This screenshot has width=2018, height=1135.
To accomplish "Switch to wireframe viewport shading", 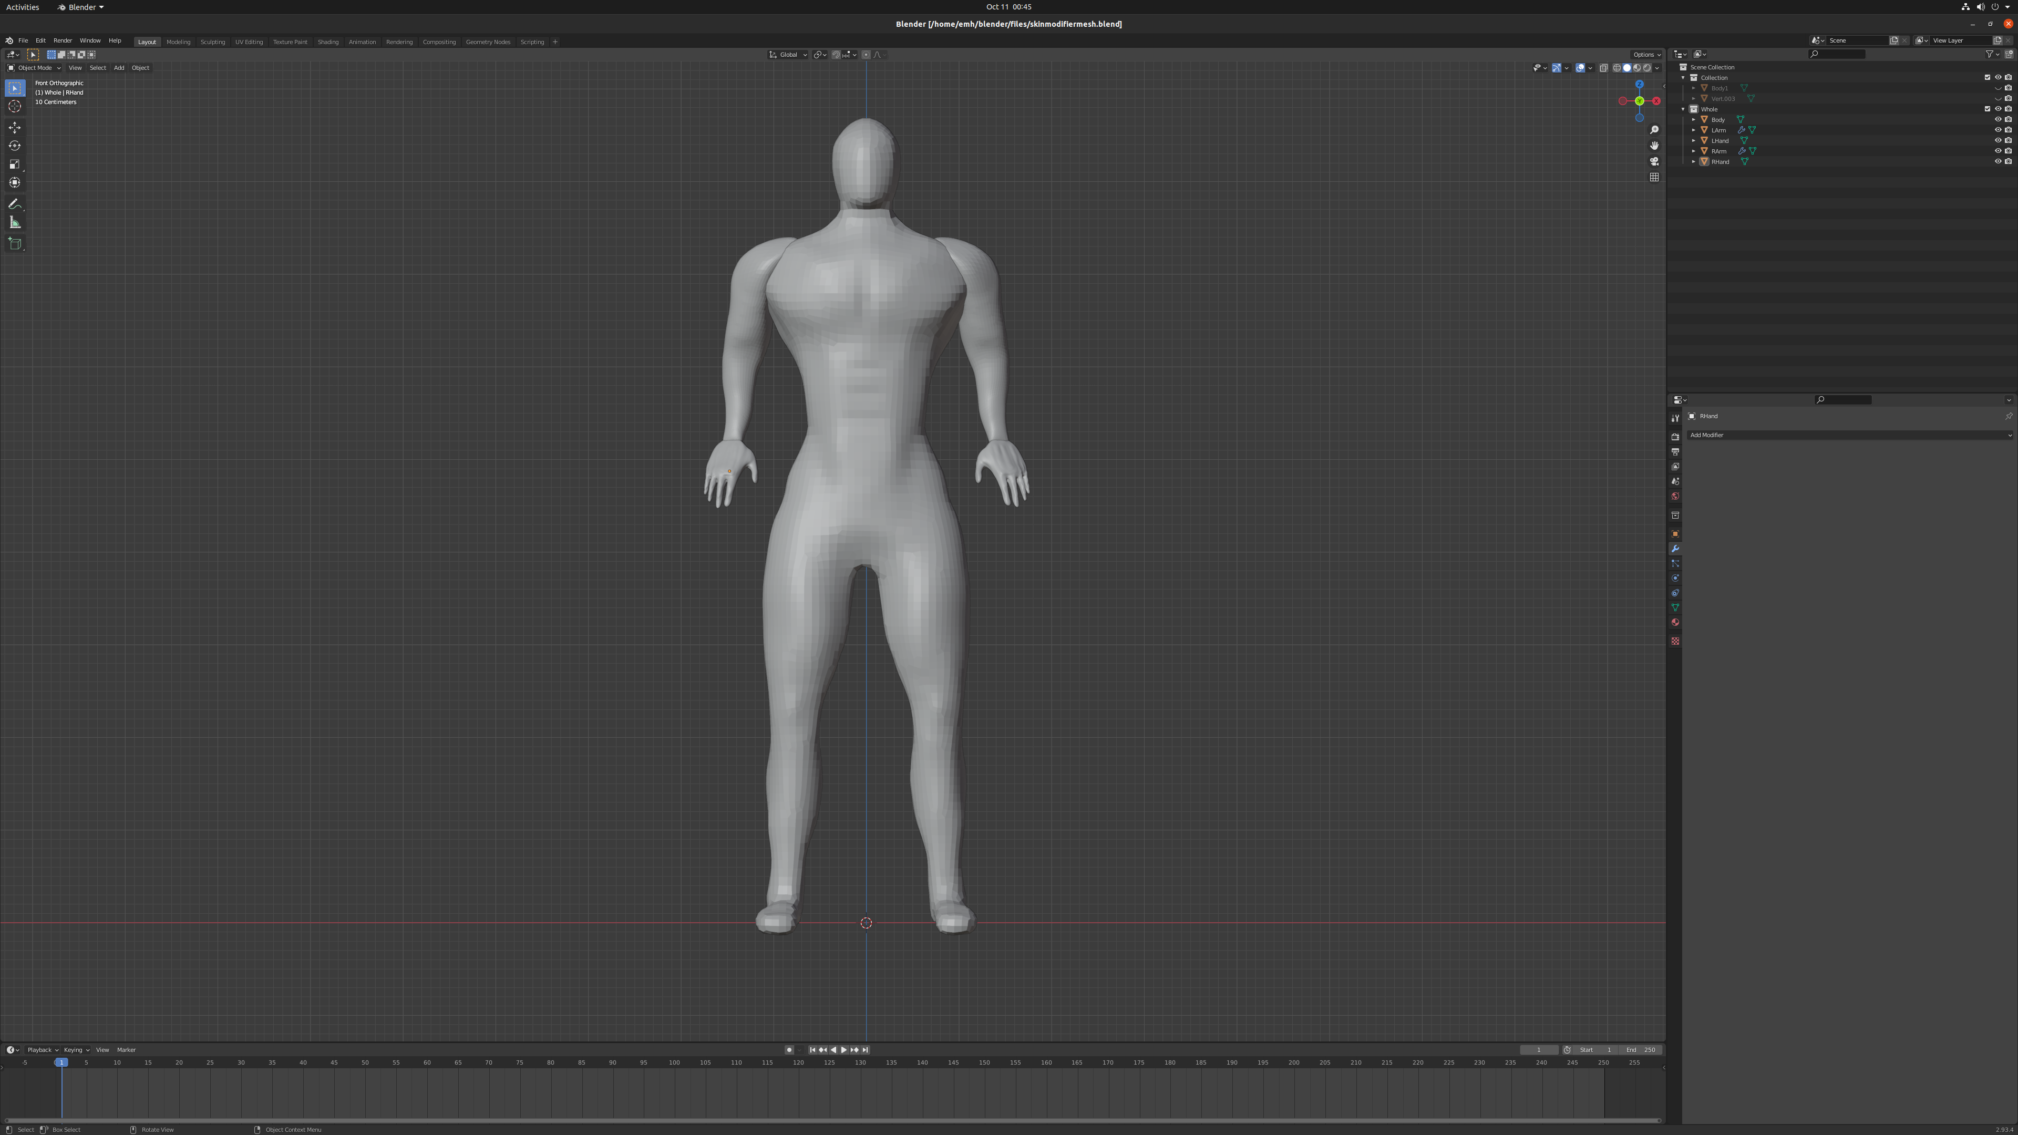I will coord(1617,68).
